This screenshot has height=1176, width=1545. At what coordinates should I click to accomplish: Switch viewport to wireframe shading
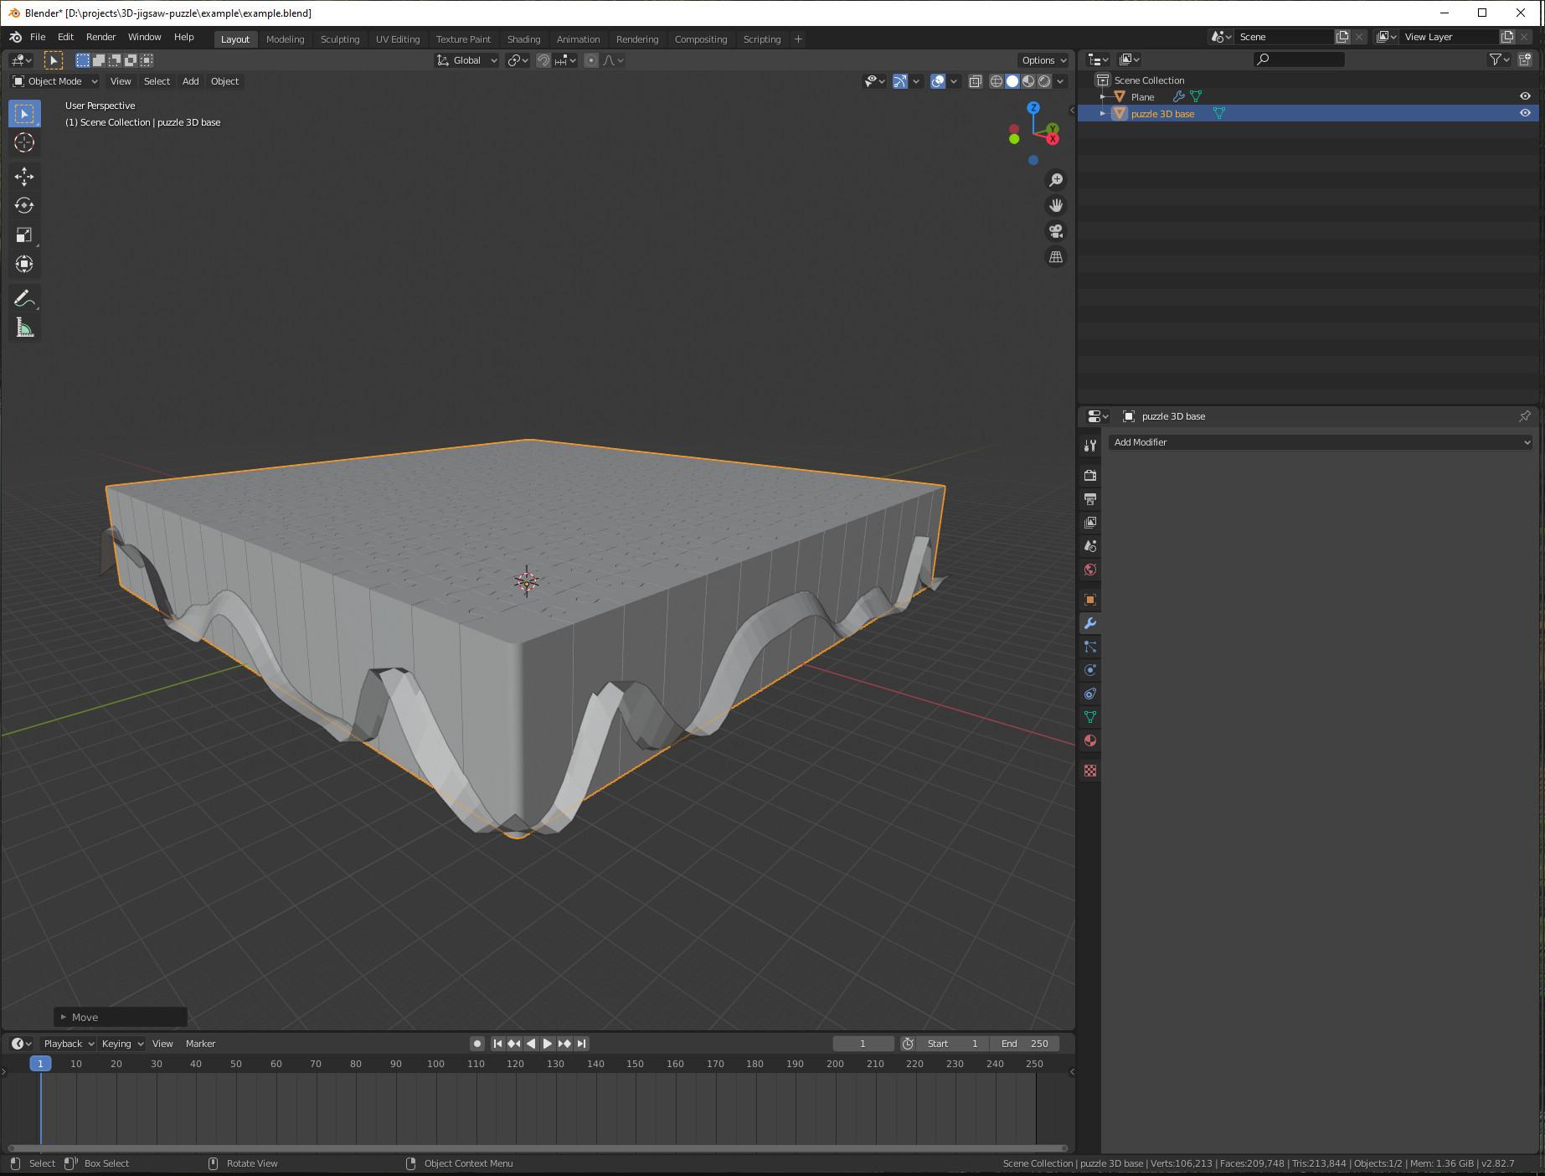click(997, 81)
